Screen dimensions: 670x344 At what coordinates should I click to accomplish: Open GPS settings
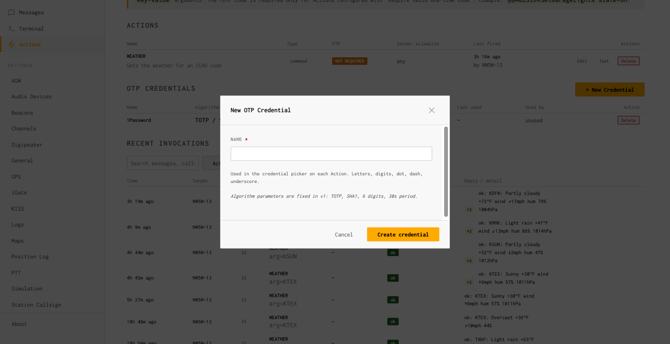pyautogui.click(x=16, y=177)
